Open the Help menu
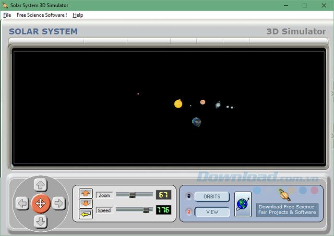The image size is (334, 236). pyautogui.click(x=78, y=15)
